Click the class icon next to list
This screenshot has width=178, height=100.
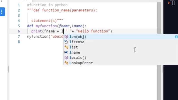coord(66,47)
